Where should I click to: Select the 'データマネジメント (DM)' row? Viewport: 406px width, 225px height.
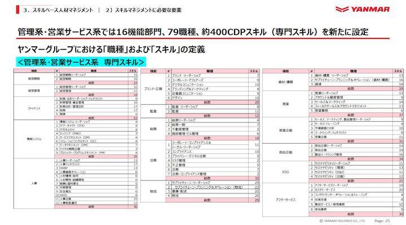pyautogui.click(x=96, y=145)
